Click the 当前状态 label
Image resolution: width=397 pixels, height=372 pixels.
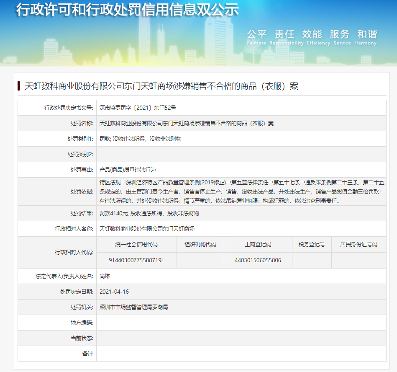pos(82,338)
